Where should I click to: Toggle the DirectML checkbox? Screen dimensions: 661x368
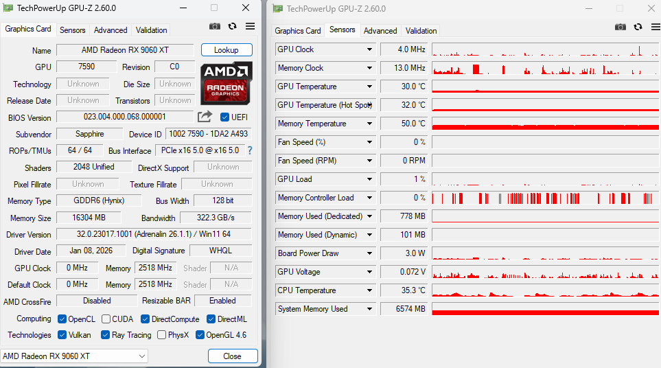211,319
